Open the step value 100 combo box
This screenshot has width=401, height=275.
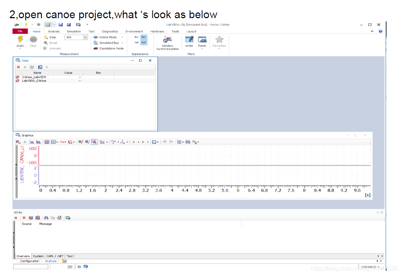(76, 37)
